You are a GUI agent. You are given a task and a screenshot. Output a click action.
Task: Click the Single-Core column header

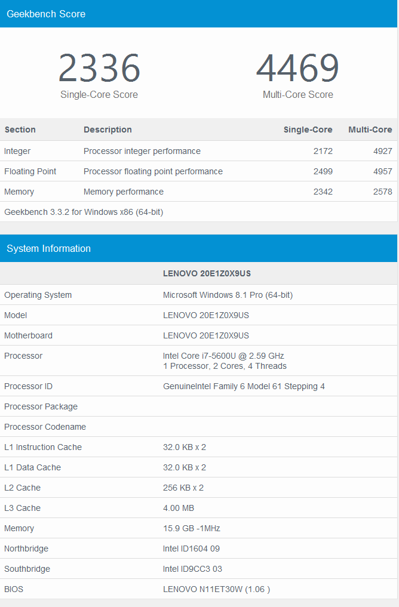(x=308, y=130)
